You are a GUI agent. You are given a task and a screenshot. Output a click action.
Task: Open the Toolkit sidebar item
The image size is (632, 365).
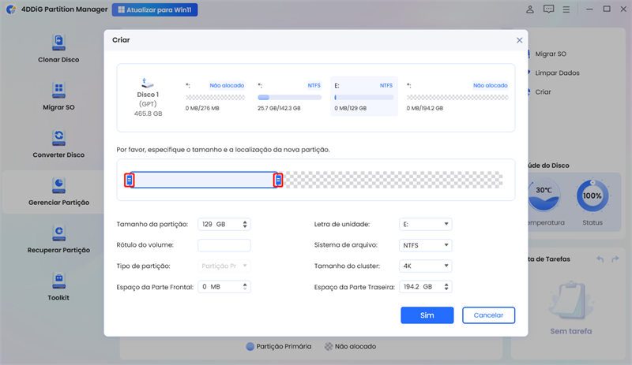point(58,286)
